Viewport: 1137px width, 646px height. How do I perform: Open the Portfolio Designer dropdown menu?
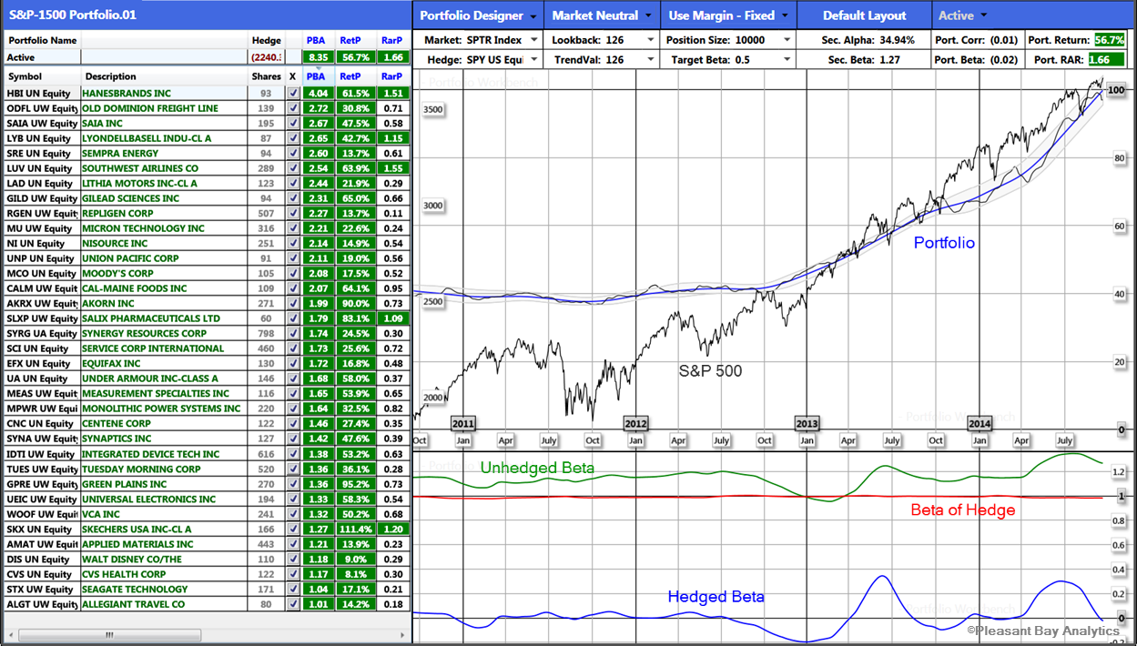pyautogui.click(x=478, y=15)
